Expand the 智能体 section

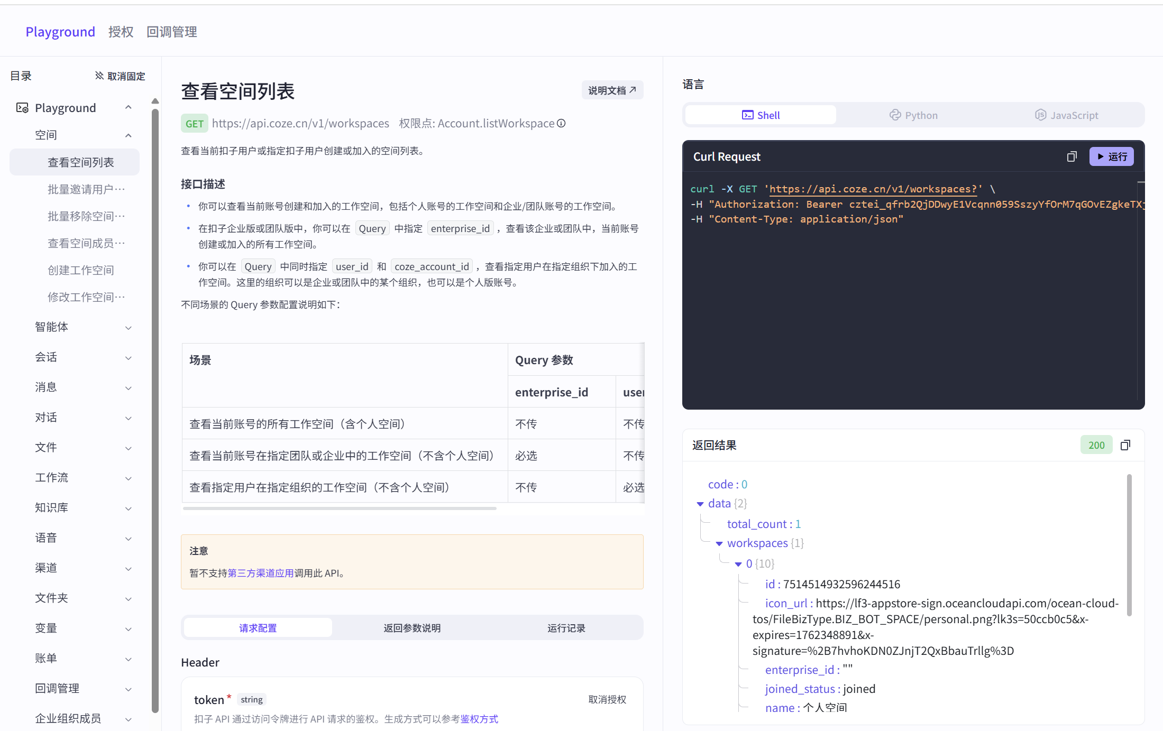pyautogui.click(x=128, y=327)
